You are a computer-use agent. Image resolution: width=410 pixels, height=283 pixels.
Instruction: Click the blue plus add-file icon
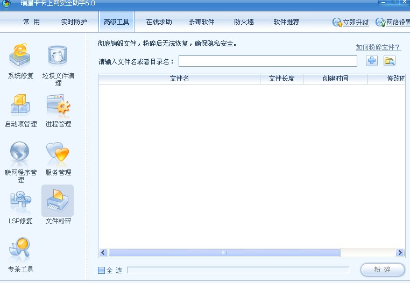(372, 61)
